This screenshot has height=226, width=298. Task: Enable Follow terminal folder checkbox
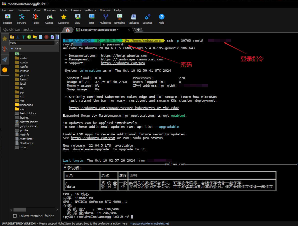15,216
